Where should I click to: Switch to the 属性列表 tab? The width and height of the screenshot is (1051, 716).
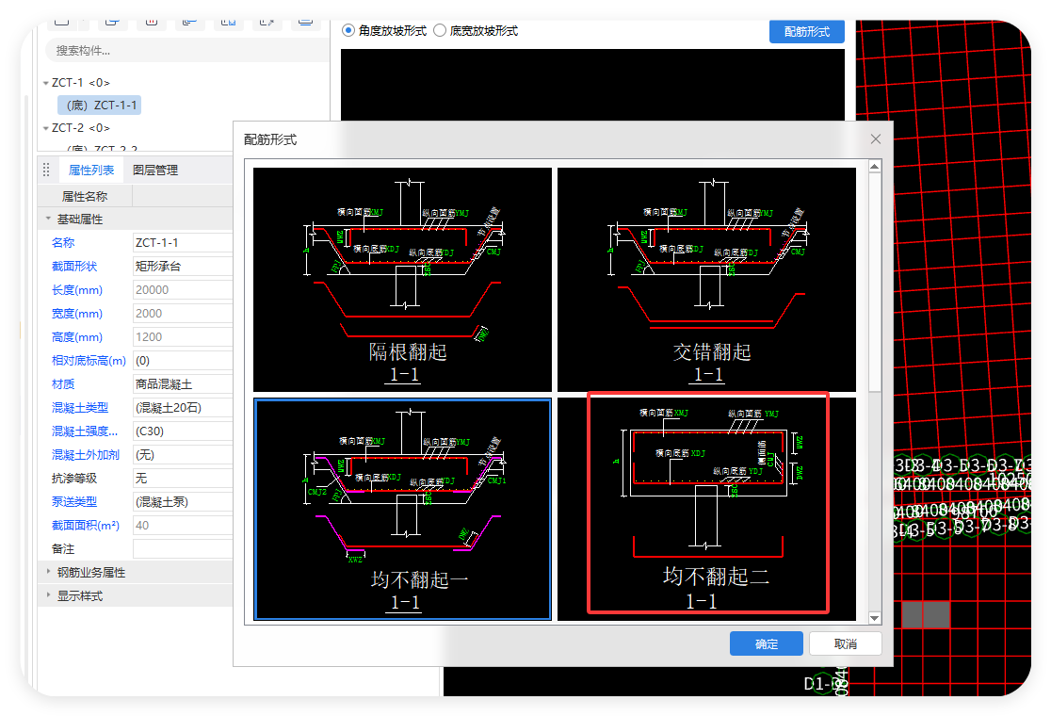[x=91, y=171]
